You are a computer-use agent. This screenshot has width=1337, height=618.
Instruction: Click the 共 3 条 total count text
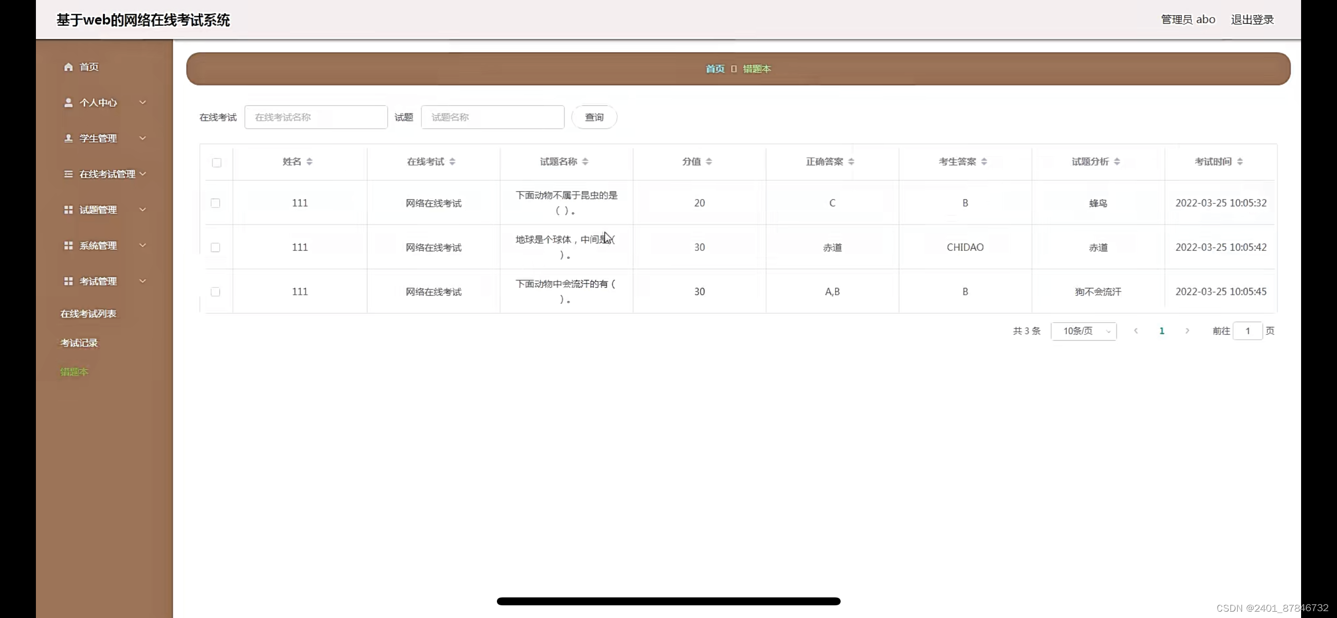[x=1027, y=331]
